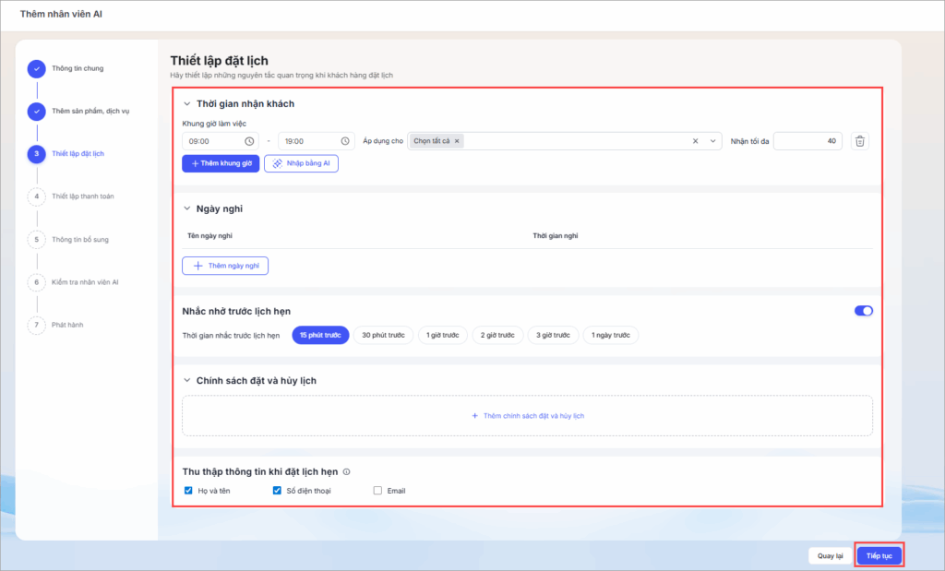945x571 pixels.
Task: Toggle off 'Nhắc nhở trước lịch hẹn' switch
Action: (x=863, y=311)
